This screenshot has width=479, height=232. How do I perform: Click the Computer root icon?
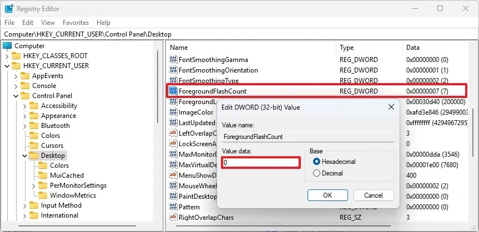(7, 46)
